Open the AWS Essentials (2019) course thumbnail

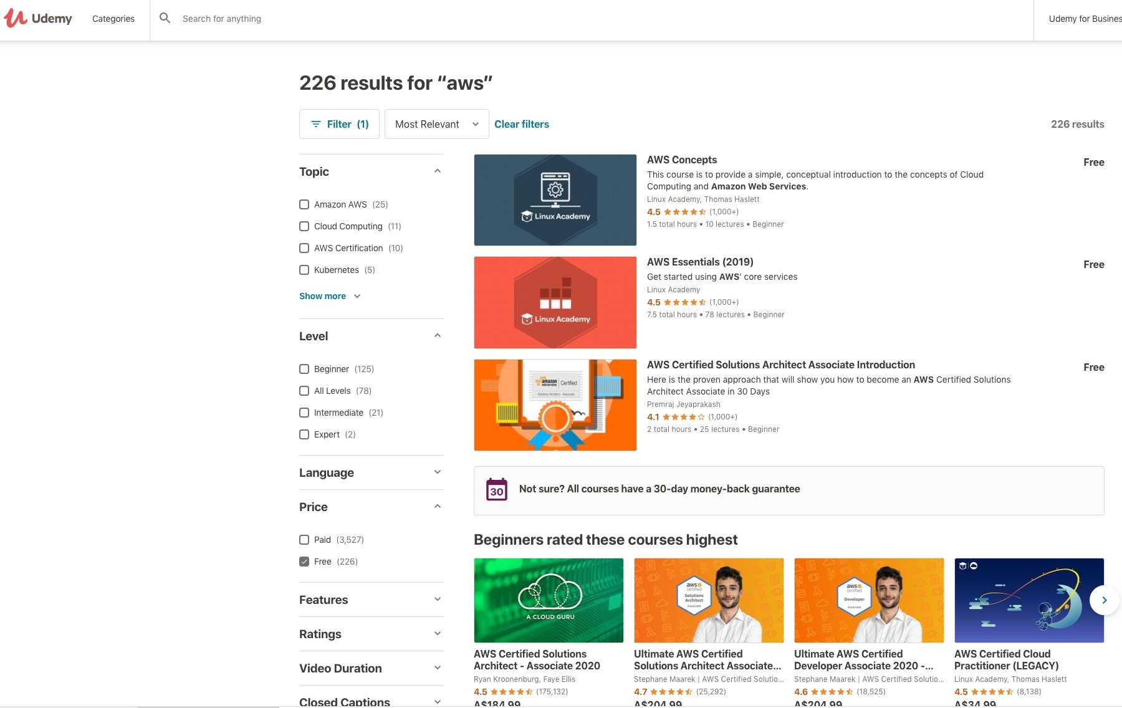click(555, 302)
